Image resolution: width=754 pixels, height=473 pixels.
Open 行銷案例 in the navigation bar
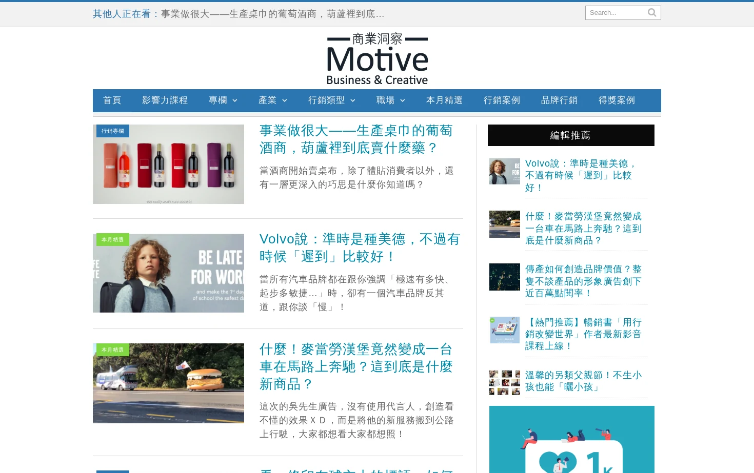[x=502, y=100]
